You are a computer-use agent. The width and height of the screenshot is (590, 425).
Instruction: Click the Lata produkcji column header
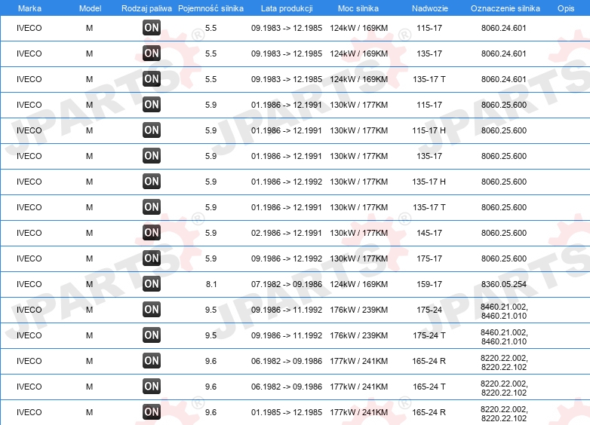coord(287,8)
